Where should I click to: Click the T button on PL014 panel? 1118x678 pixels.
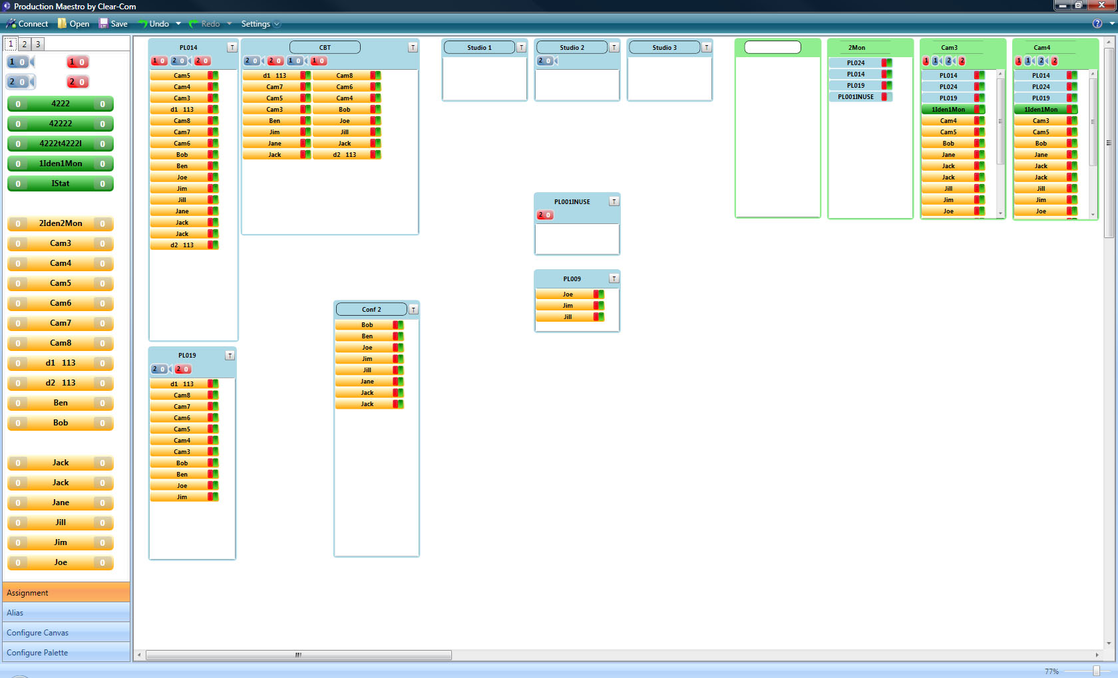232,48
